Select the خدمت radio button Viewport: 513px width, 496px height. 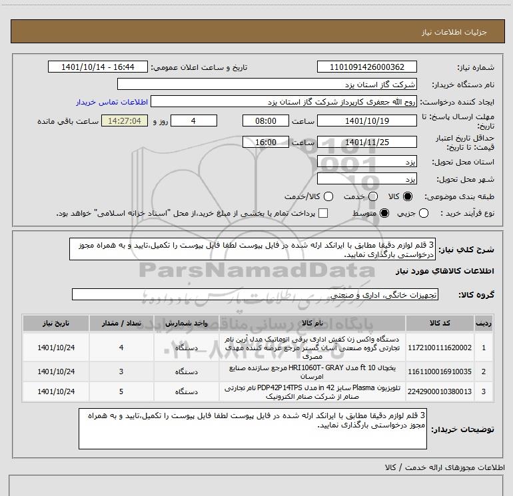tap(373, 196)
